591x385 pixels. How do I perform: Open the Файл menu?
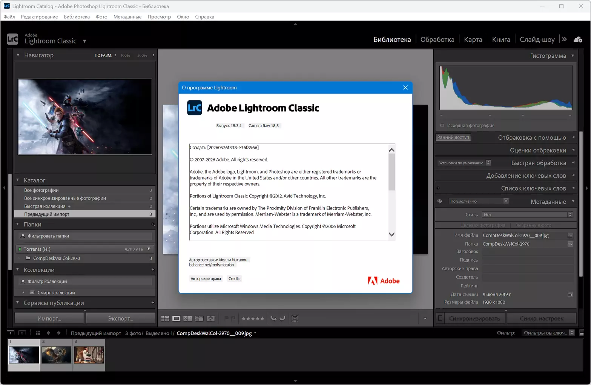point(9,17)
